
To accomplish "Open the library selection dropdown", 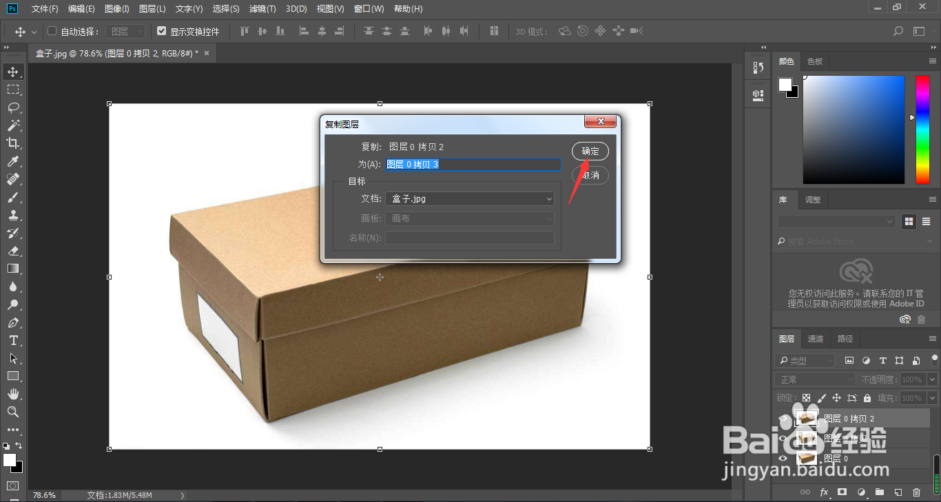I will tap(836, 222).
